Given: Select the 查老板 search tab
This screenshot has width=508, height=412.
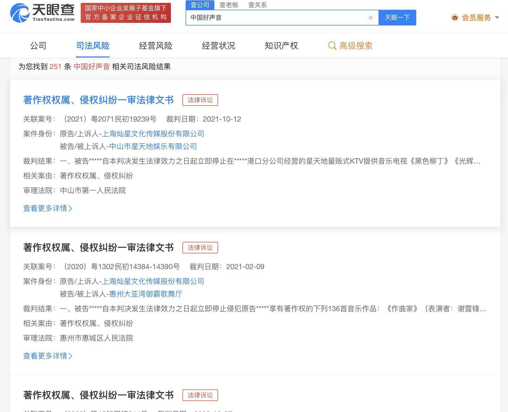Looking at the screenshot, I should point(229,5).
